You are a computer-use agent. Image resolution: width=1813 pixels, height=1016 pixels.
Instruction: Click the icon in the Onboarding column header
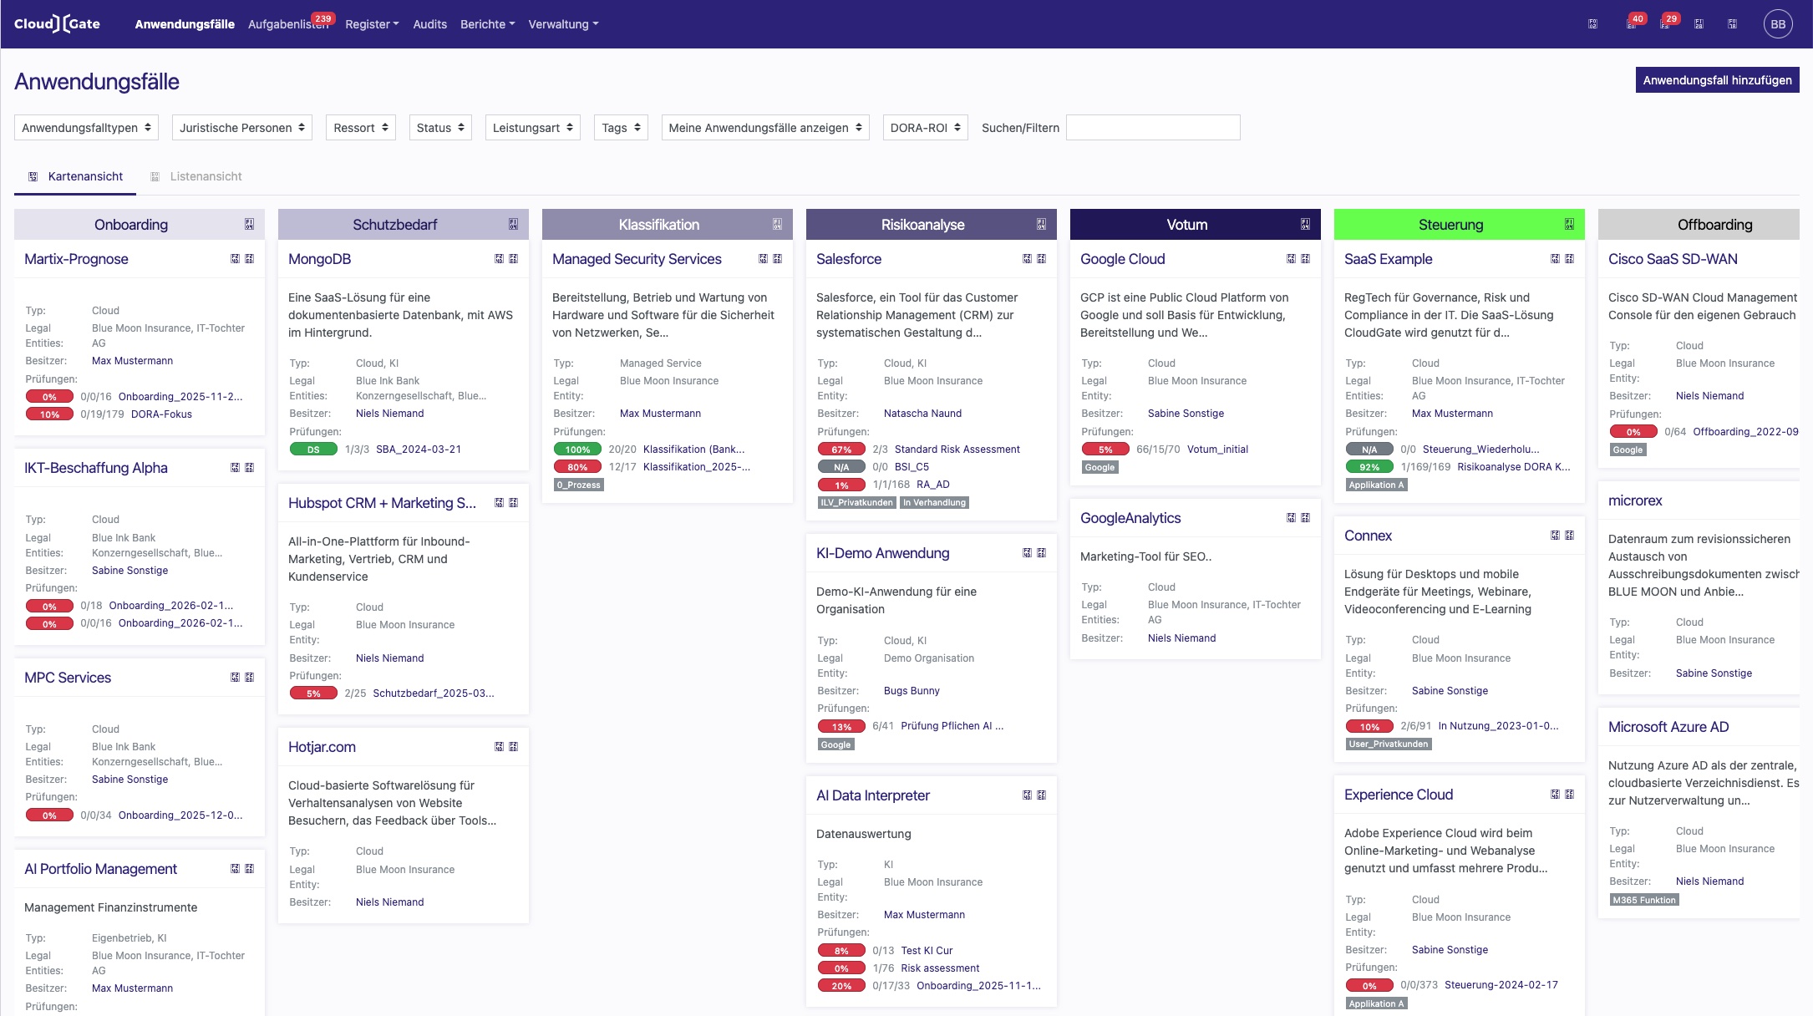click(249, 224)
